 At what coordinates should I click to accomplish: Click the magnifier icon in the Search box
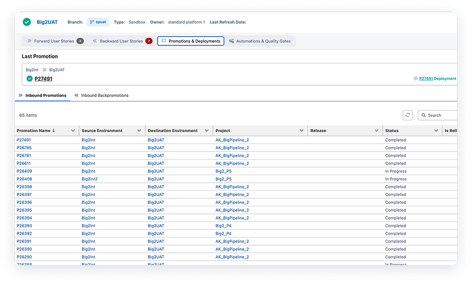[424, 115]
